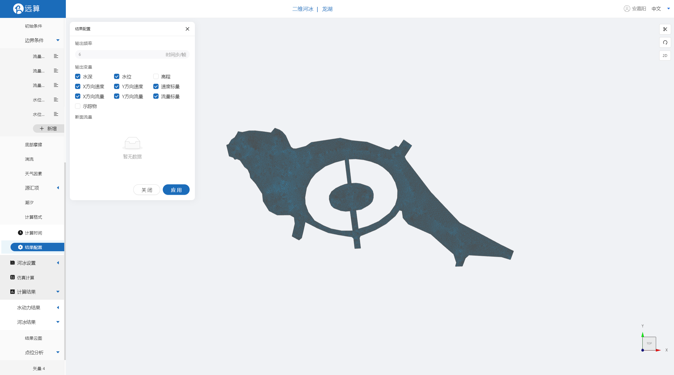Switch view with the 2D button
Image resolution: width=674 pixels, height=375 pixels.
[x=665, y=56]
